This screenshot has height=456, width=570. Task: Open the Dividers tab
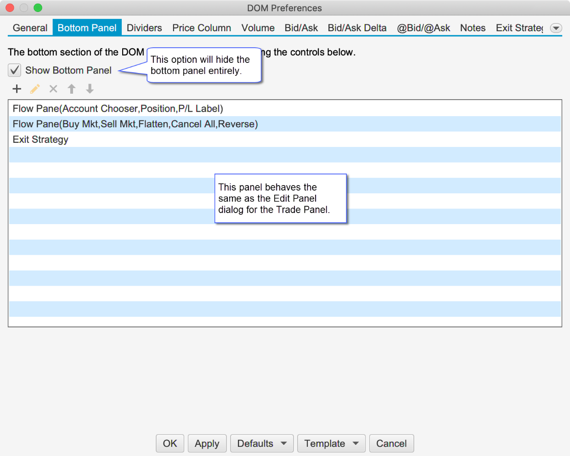(x=144, y=28)
